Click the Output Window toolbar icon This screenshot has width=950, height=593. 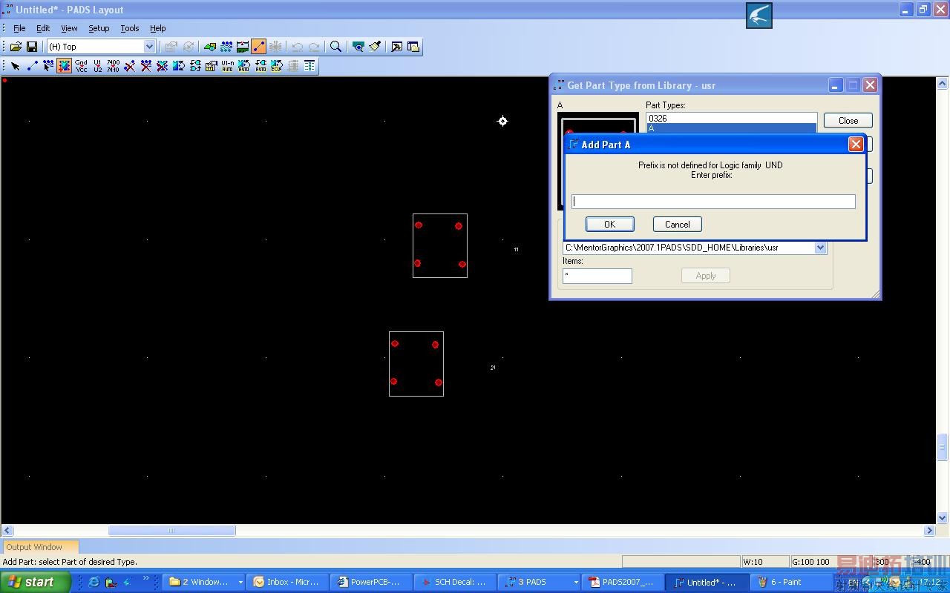[396, 47]
